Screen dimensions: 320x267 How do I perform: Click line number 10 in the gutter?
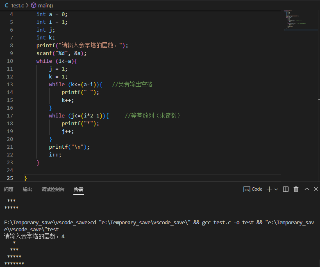pos(10,61)
